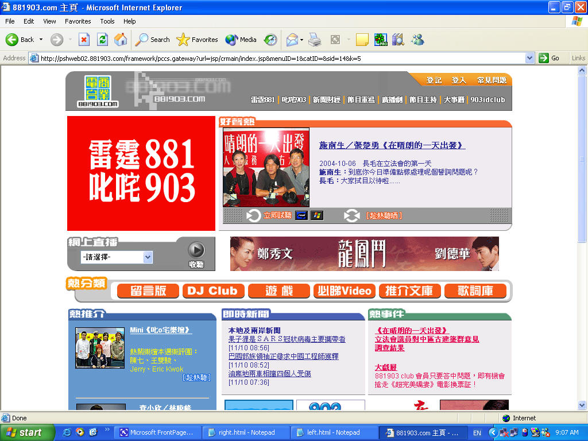Print the current page
588x441 pixels.
[x=315, y=40]
